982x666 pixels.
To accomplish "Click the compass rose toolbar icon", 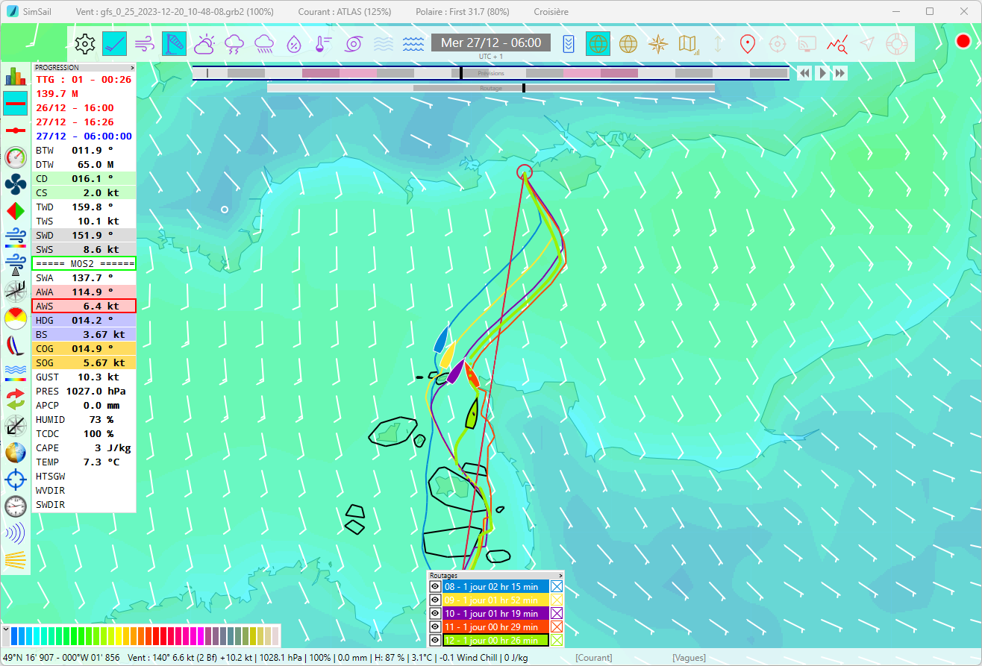I will click(657, 44).
